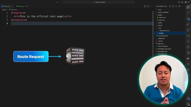Open the Manage settings gear
Image resolution: width=191 pixels, height=107 pixels.
(x=188, y=104)
